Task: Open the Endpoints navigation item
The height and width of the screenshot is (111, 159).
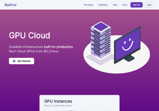Action: tap(103, 5)
